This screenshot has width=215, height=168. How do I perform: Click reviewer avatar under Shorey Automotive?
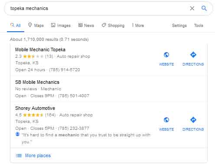(x=17, y=134)
